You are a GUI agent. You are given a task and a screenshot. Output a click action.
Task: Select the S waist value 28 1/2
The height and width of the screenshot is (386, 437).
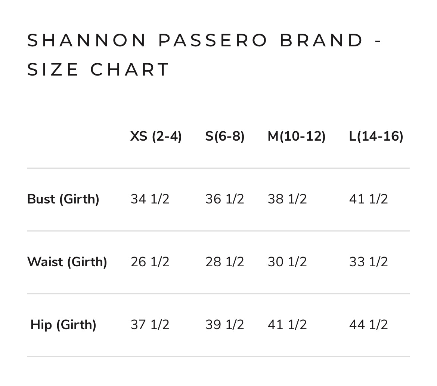point(224,262)
